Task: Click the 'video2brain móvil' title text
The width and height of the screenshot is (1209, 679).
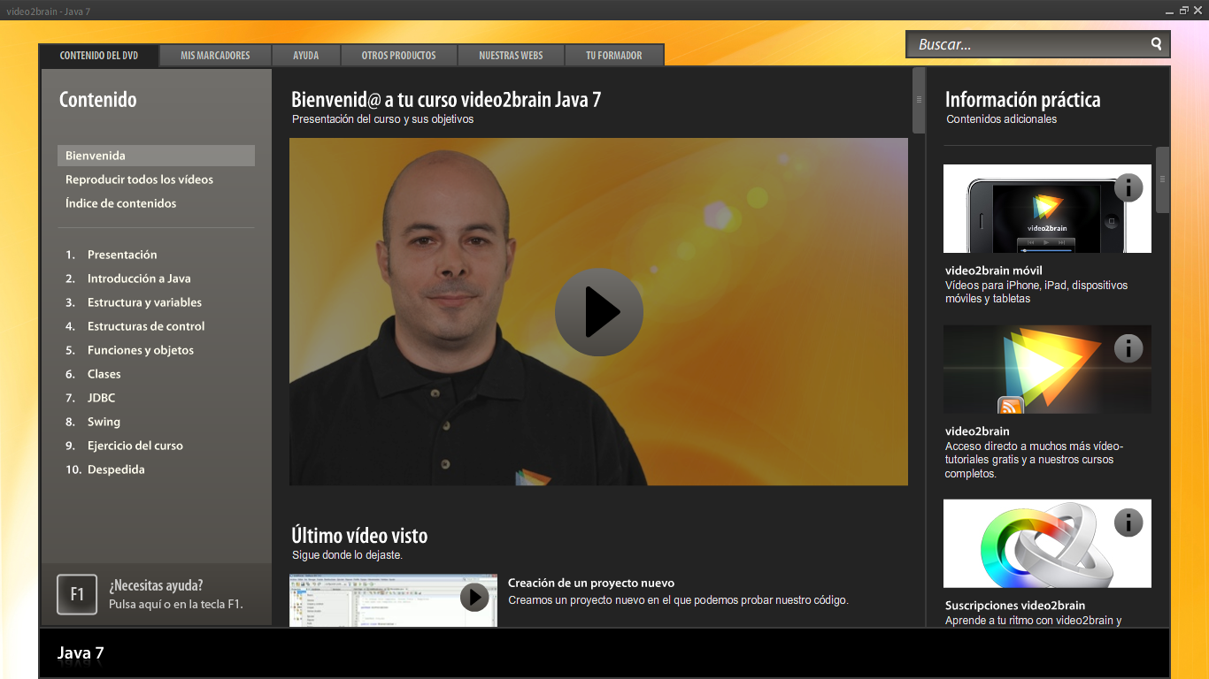Action: [994, 271]
